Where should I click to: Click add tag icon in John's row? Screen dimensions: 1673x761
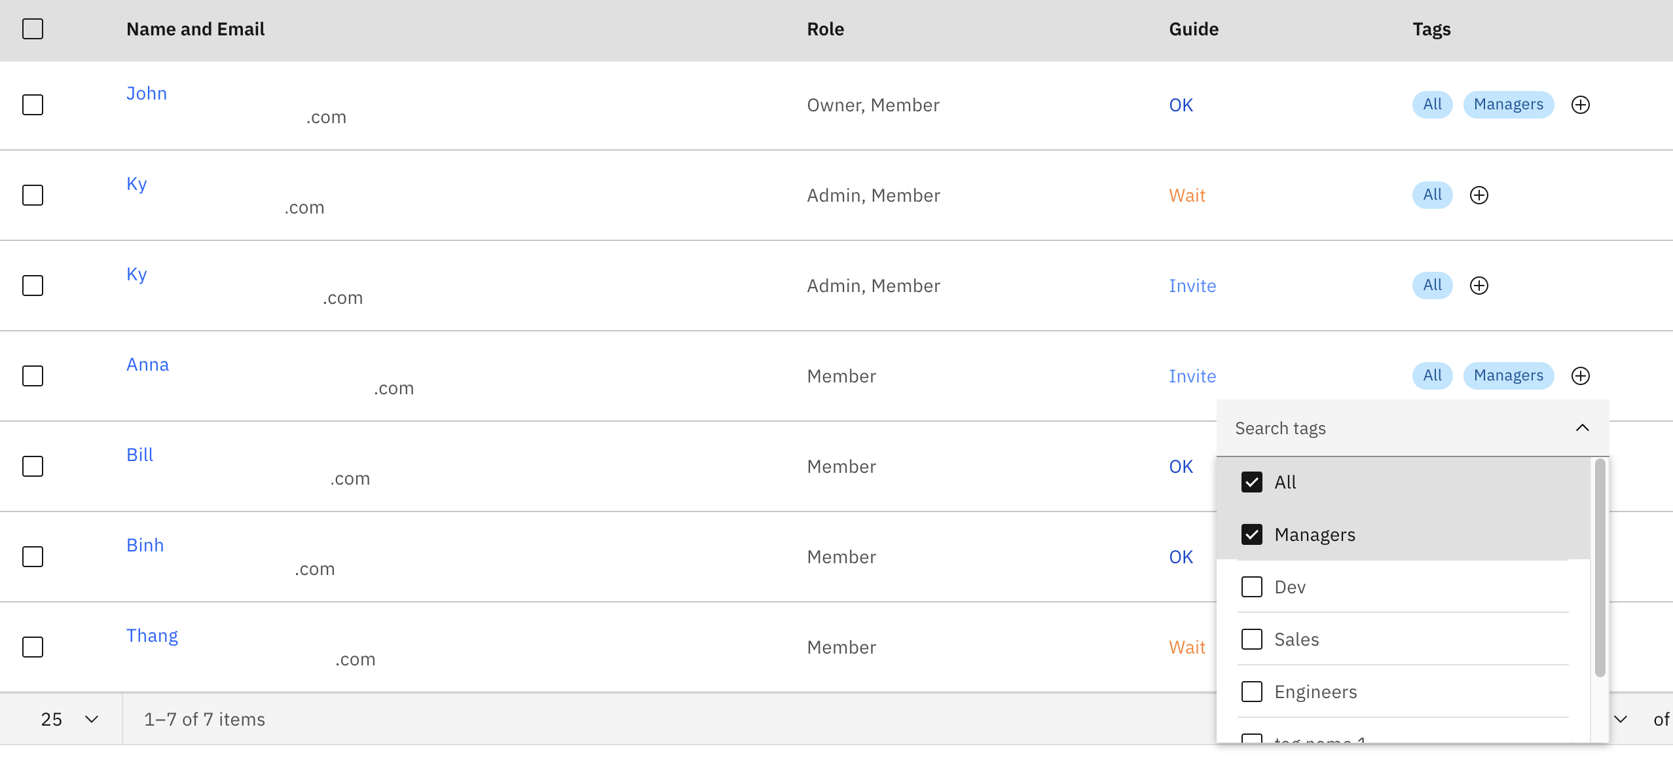point(1580,105)
